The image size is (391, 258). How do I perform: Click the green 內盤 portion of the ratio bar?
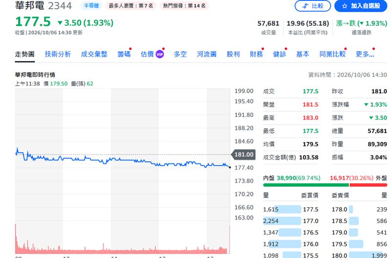pos(306,185)
